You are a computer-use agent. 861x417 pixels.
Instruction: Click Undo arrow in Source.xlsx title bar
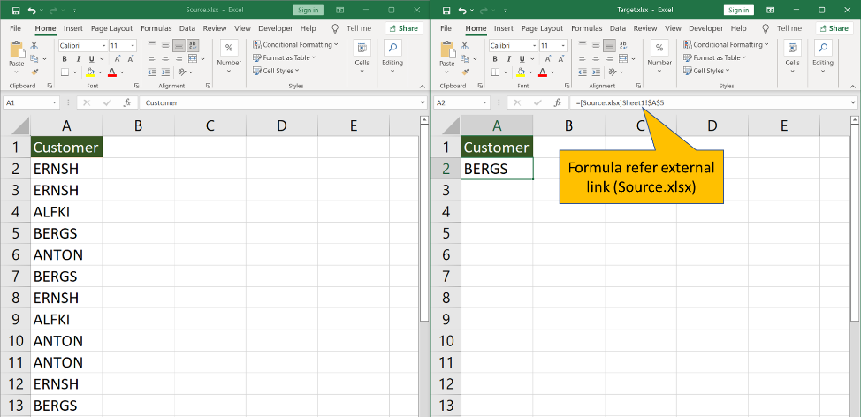34,11
